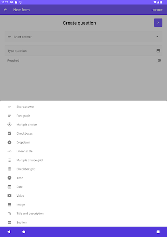Viewport: 167px width, 237px height.
Task: Open the Short answer type dropdown arrow
Action: coord(157,37)
